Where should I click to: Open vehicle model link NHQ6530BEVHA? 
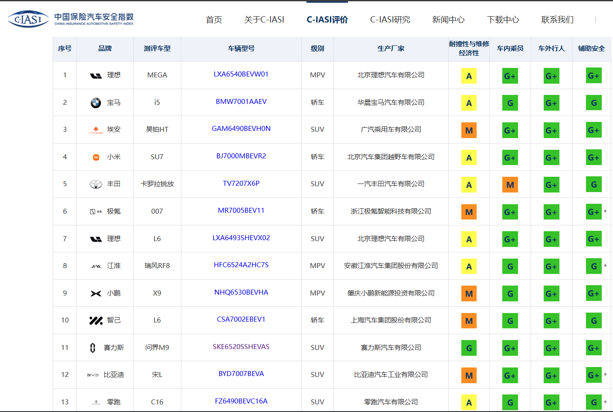(241, 292)
